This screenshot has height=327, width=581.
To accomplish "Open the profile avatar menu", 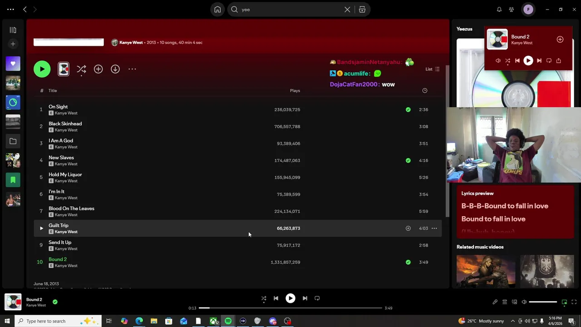I will click(528, 10).
